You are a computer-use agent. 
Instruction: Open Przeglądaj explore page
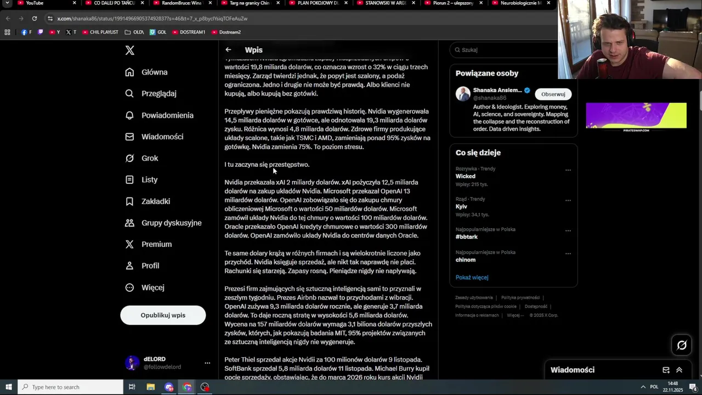click(x=151, y=93)
